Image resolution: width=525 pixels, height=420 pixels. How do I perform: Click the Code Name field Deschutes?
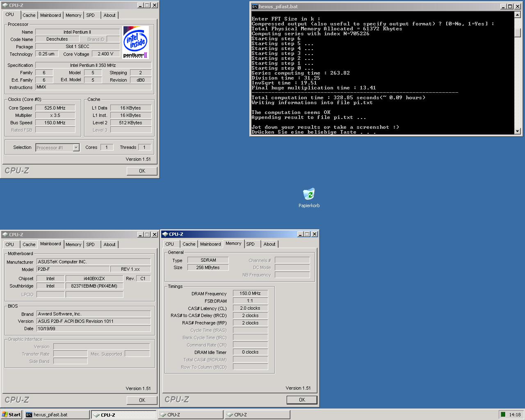[57, 39]
